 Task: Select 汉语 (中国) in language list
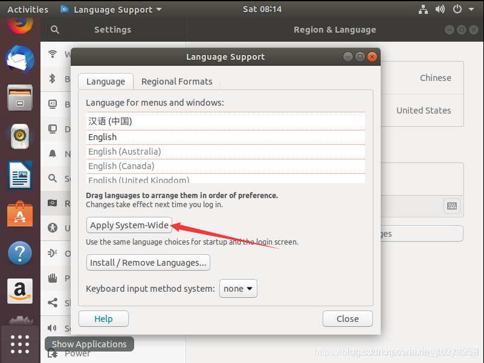pyautogui.click(x=225, y=121)
